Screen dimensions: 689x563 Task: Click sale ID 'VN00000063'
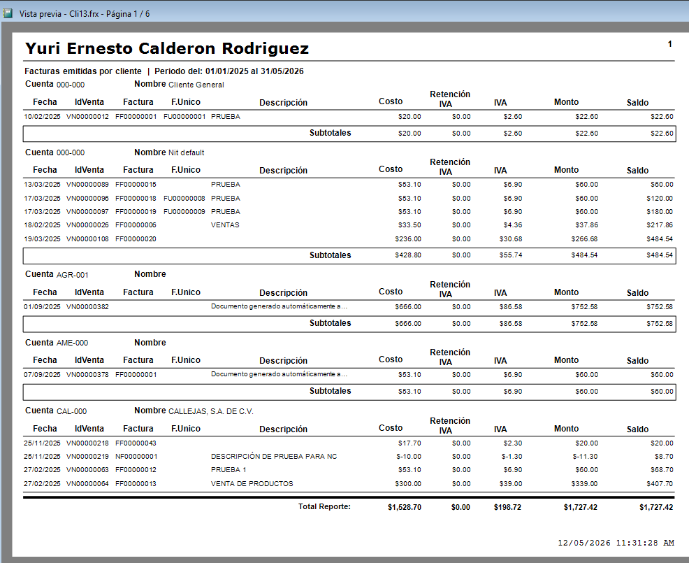point(87,469)
